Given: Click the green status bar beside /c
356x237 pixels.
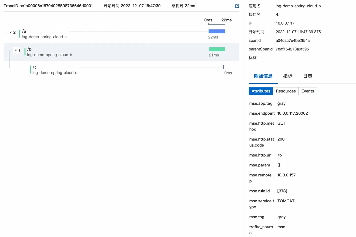Looking at the screenshot, I should point(30,70).
